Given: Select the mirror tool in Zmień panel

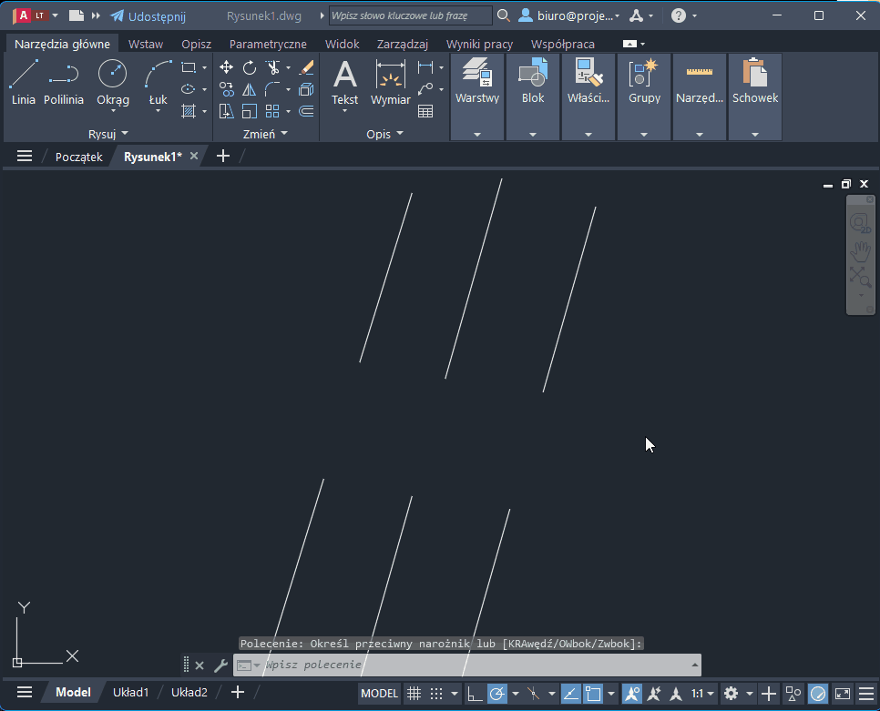Looking at the screenshot, I should pyautogui.click(x=249, y=89).
